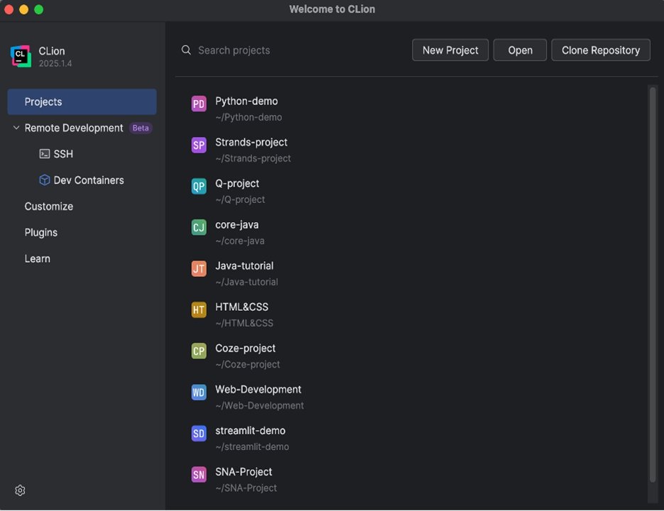This screenshot has height=511, width=664.
Task: Open the Python-demo project name
Action: 246,101
